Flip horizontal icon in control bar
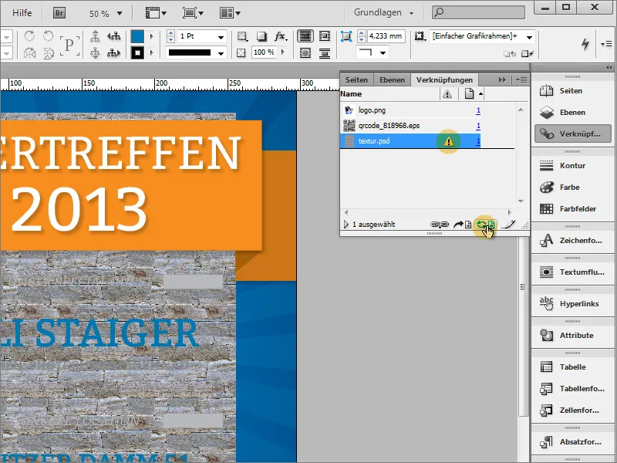 point(29,52)
